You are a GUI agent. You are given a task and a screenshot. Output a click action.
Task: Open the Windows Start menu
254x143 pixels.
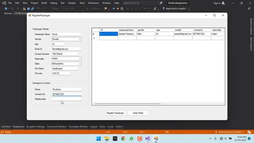(x=98, y=139)
